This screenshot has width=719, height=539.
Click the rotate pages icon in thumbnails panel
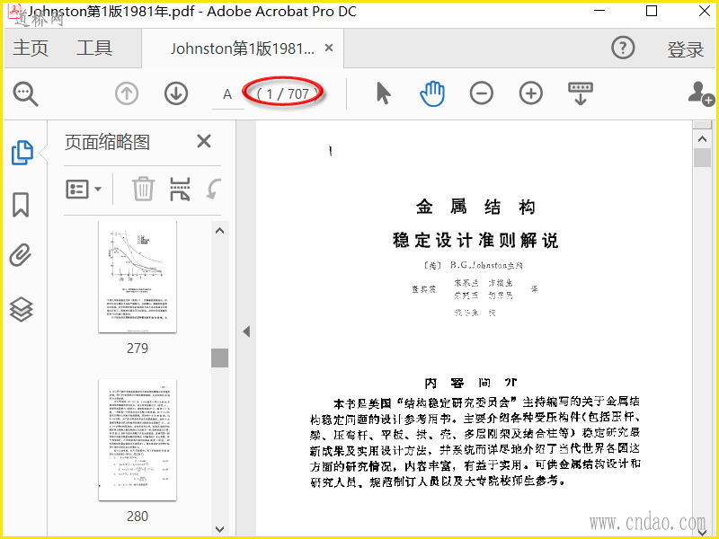click(x=214, y=189)
